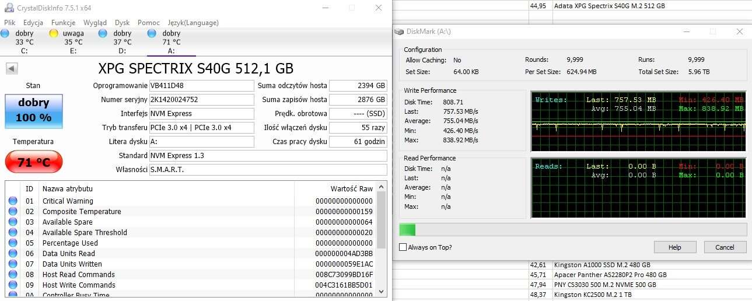The height and width of the screenshot is (301, 752).
Task: Open the Plik menu
Action: [x=10, y=23]
